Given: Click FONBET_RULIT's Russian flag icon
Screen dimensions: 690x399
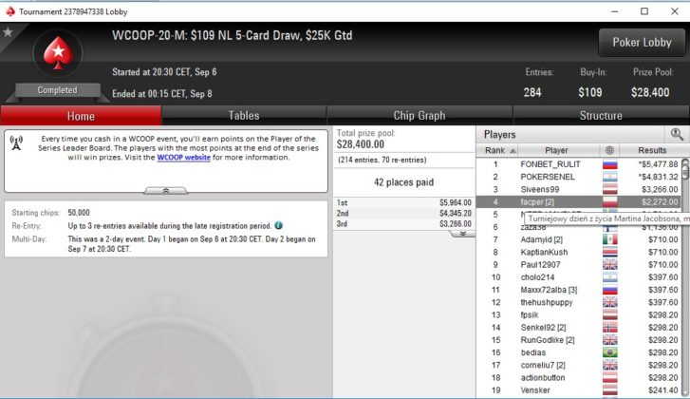Looking at the screenshot, I should click(610, 164).
